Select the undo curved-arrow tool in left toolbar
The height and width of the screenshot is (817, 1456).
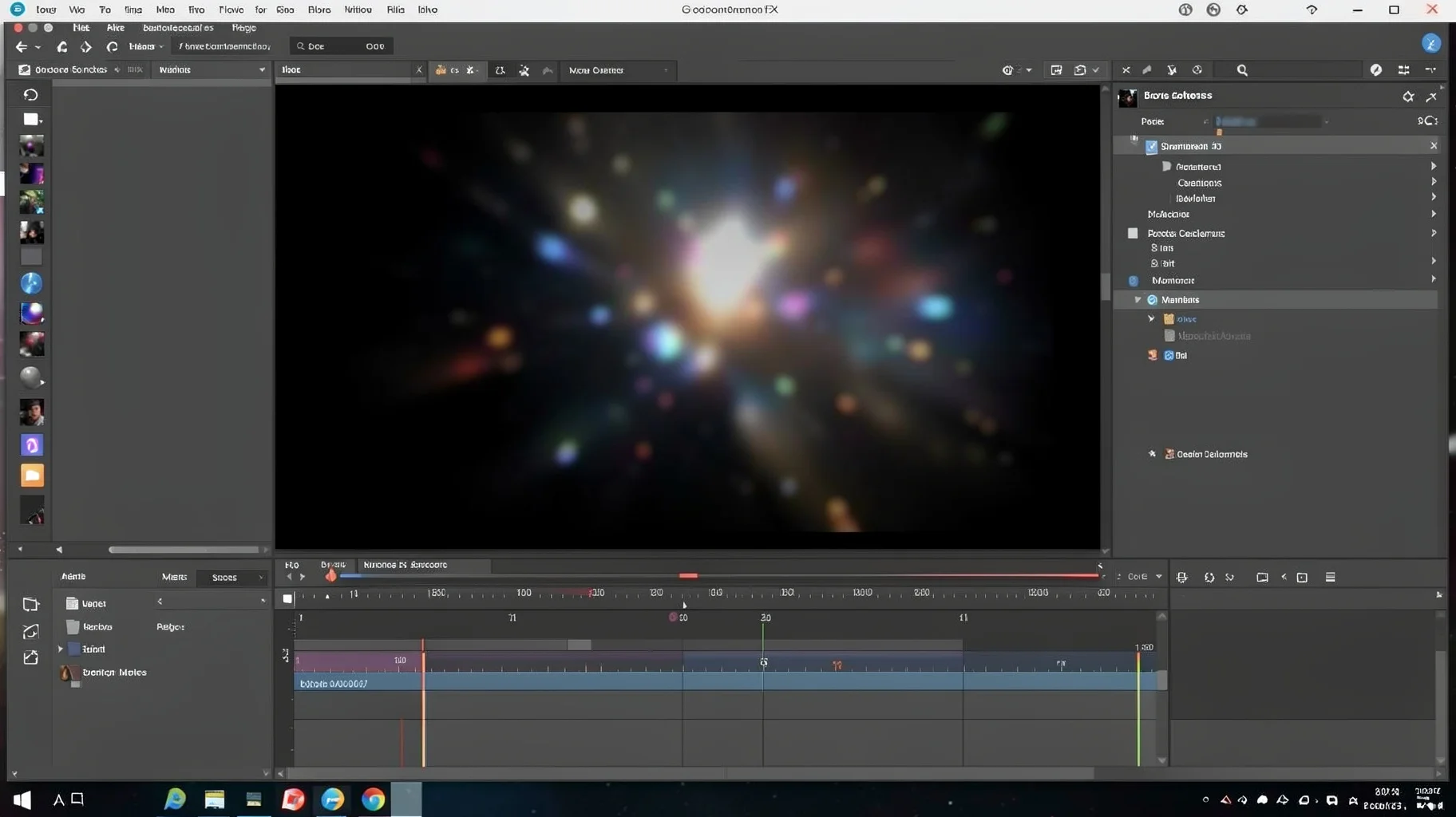pos(31,94)
